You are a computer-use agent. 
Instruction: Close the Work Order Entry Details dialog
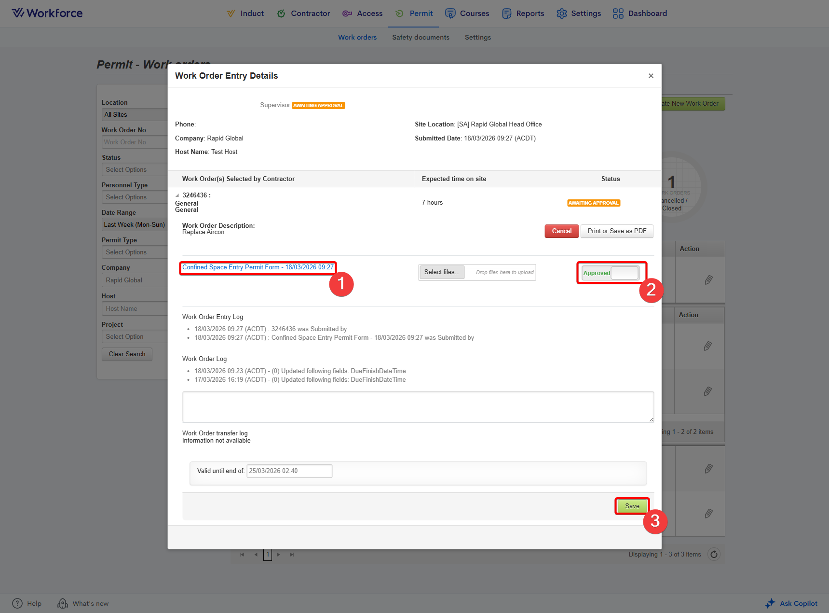pos(651,76)
